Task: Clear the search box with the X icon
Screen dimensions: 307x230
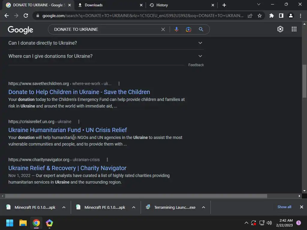Action: click(x=163, y=29)
